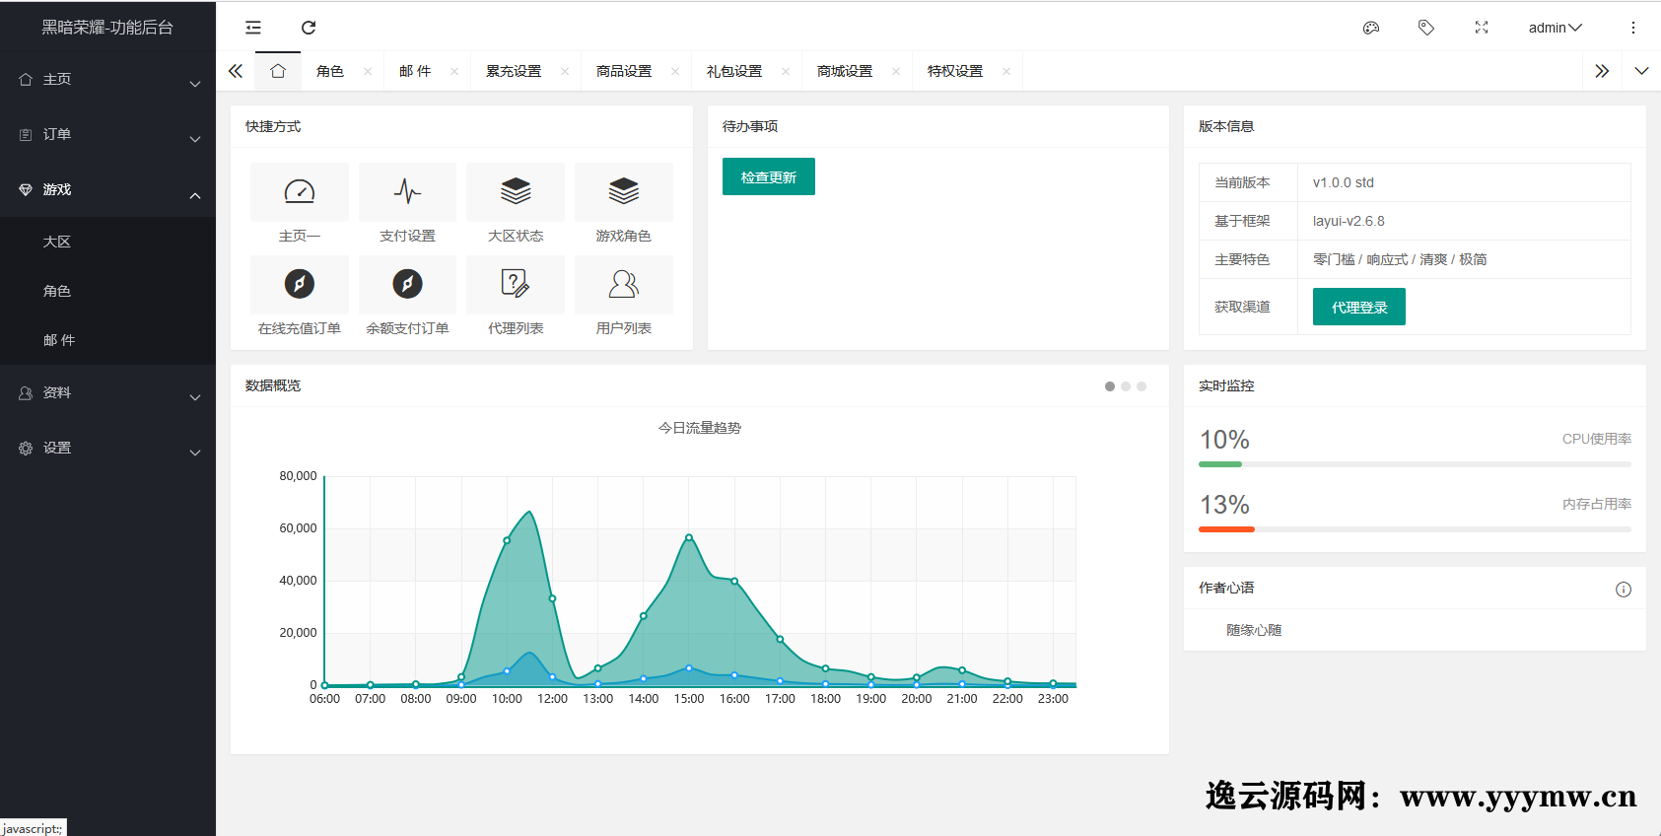Switch to the 商品设置 tab

pyautogui.click(x=624, y=71)
